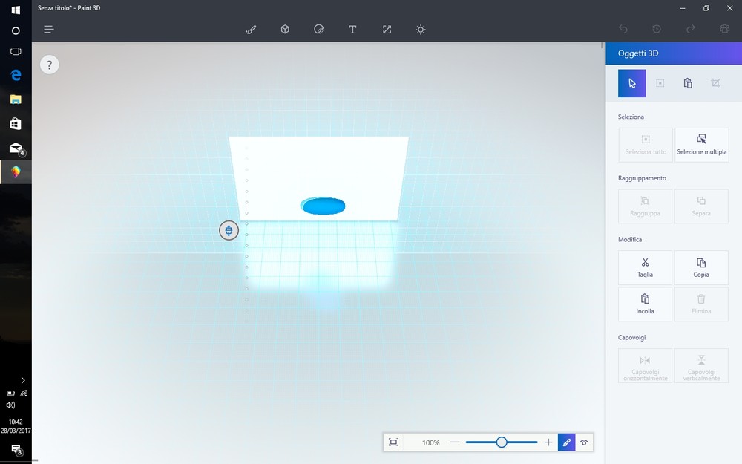Open the Mail app on the taskbar

coord(16,148)
